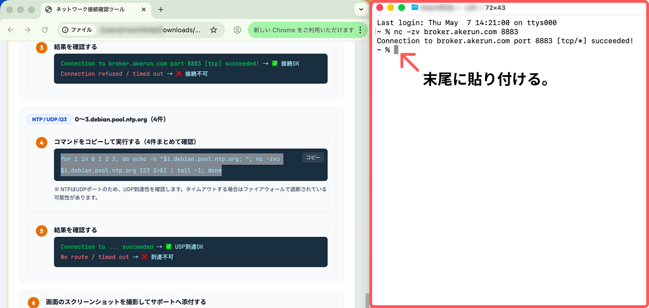Reload the Chrome page
This screenshot has width=649, height=308.
coord(45,30)
